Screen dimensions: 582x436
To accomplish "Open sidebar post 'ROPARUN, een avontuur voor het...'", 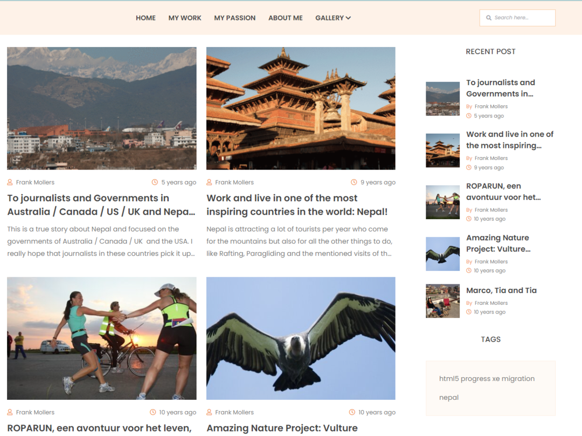I will (503, 192).
